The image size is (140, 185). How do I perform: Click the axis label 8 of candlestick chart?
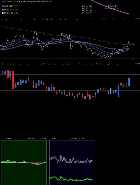click(x=134, y=75)
